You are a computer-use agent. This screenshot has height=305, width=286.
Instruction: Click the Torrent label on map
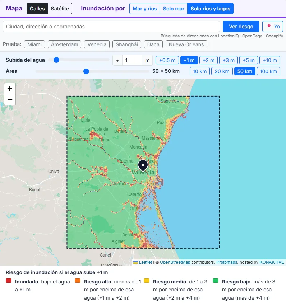(120, 183)
